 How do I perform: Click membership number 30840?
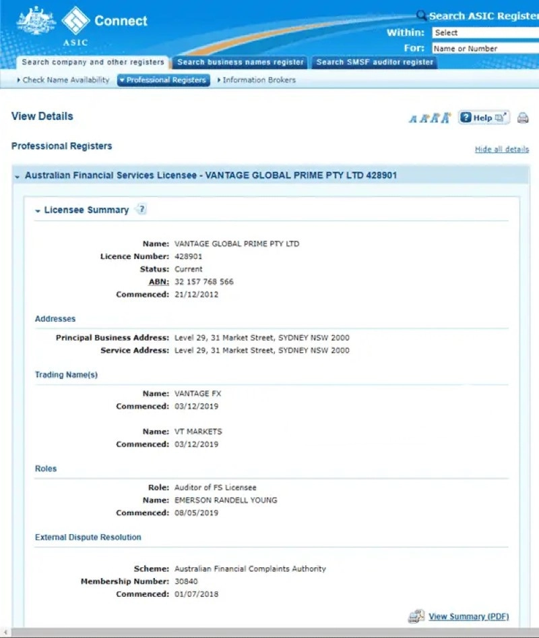coord(186,581)
